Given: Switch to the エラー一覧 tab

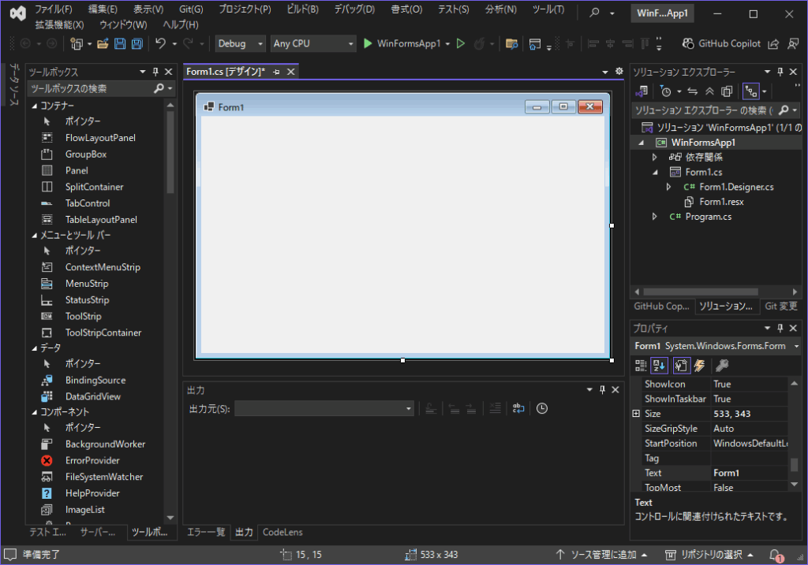Looking at the screenshot, I should coord(206,532).
